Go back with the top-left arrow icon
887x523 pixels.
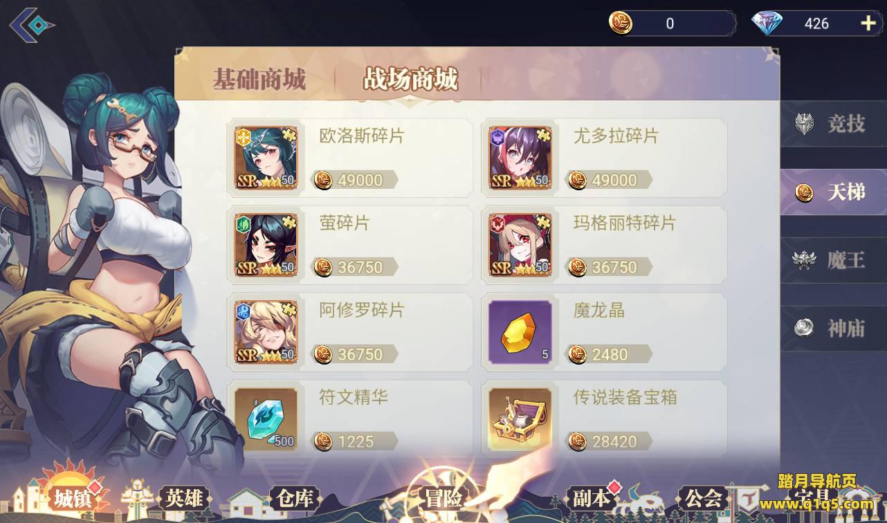point(32,24)
